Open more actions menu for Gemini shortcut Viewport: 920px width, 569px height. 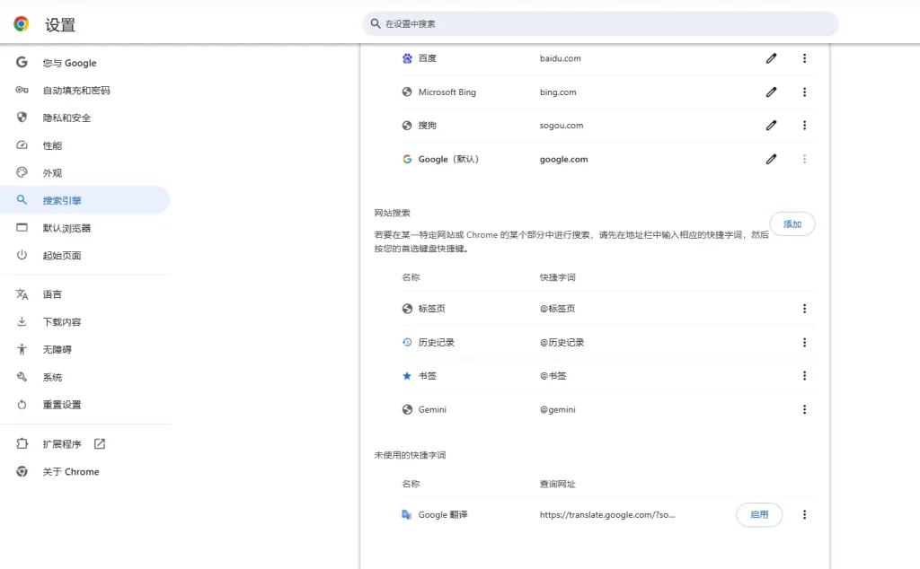coord(804,409)
